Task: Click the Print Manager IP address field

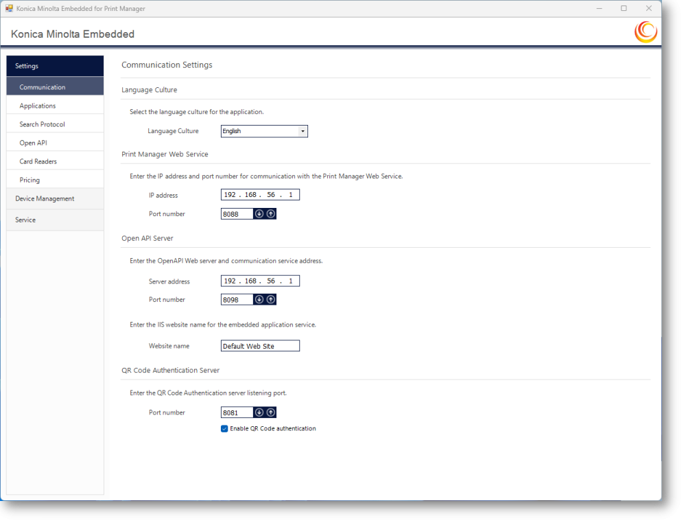Action: (260, 195)
